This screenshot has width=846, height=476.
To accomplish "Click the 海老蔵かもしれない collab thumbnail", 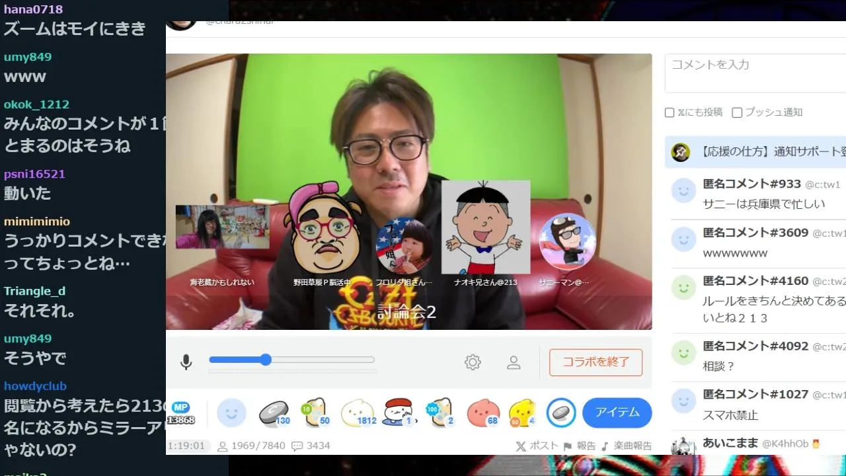I will tap(222, 227).
